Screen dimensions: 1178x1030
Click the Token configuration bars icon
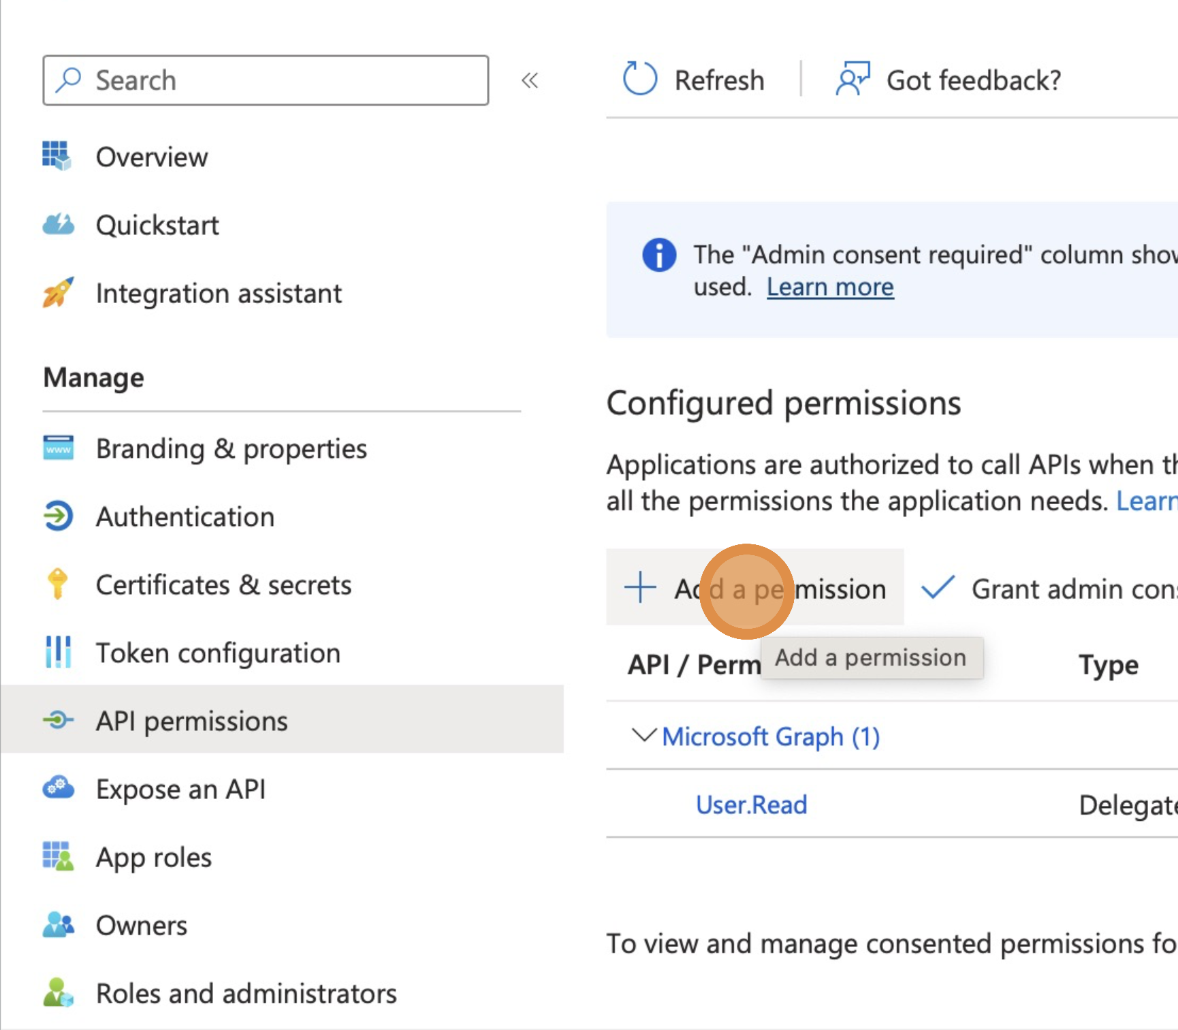[x=59, y=653]
